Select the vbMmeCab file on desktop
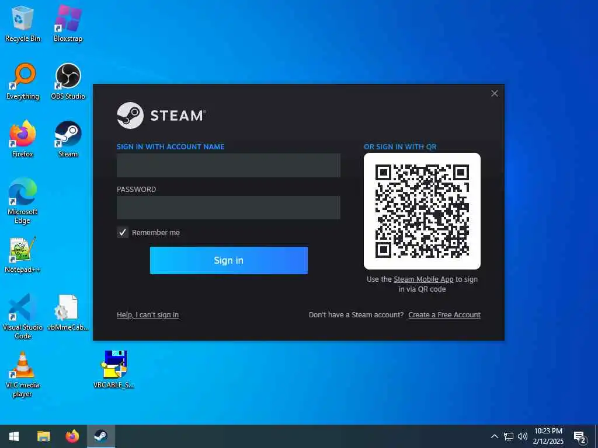The width and height of the screenshot is (598, 448). pos(68,313)
